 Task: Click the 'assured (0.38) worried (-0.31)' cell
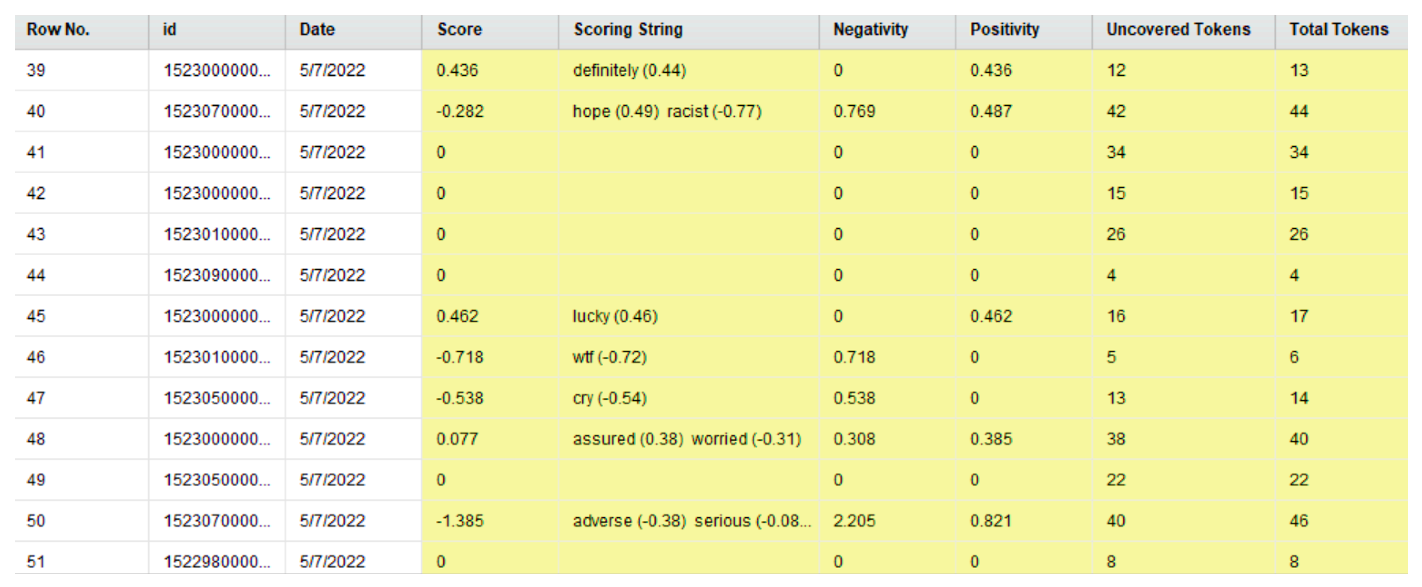(687, 439)
